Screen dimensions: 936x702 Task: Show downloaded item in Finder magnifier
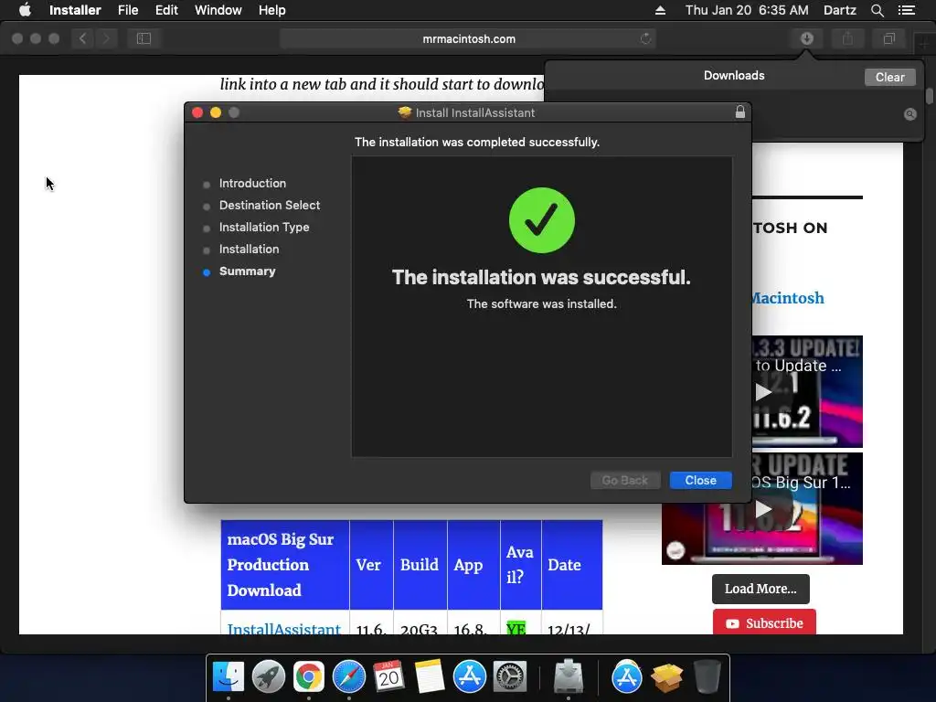coord(909,114)
